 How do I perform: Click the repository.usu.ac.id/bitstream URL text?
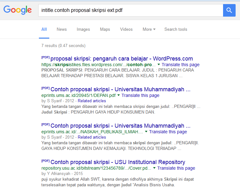coord(96,168)
